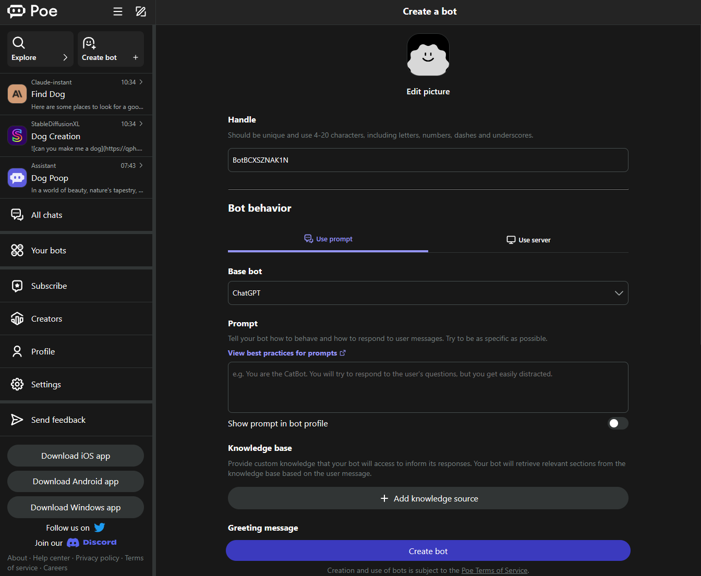The image size is (701, 576).
Task: Click the sidebar vertical scrollbar
Action: tap(154, 300)
